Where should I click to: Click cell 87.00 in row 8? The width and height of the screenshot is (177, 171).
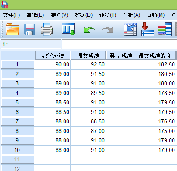click(88, 131)
